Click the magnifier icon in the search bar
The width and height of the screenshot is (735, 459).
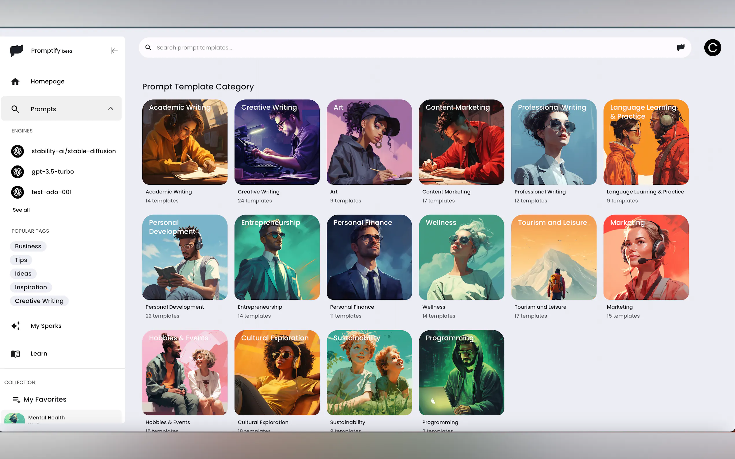click(148, 48)
